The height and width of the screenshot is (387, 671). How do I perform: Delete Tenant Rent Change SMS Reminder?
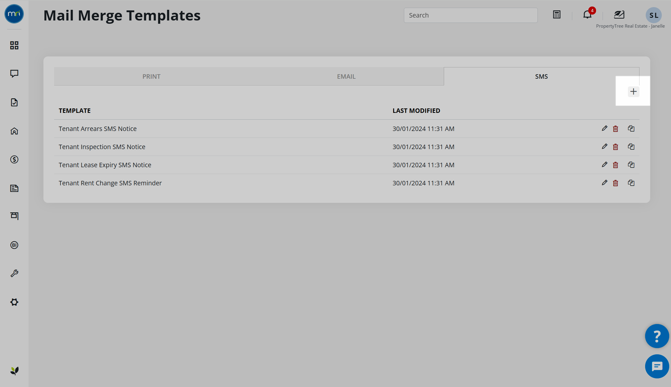point(615,183)
